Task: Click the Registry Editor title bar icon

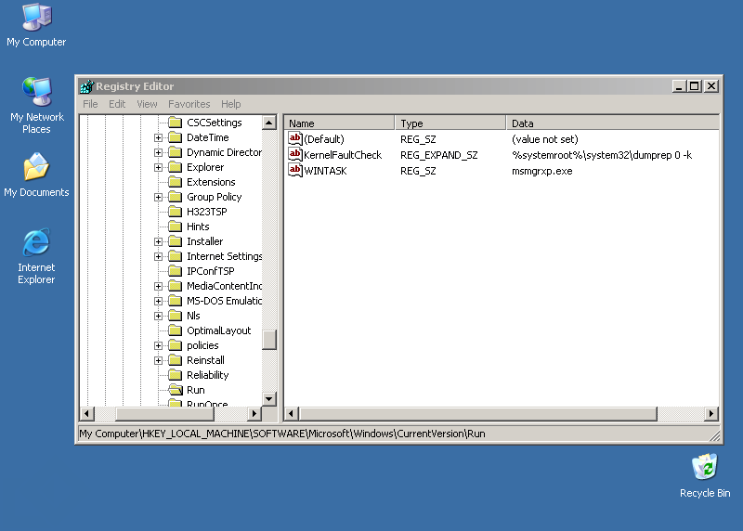Action: [x=86, y=86]
